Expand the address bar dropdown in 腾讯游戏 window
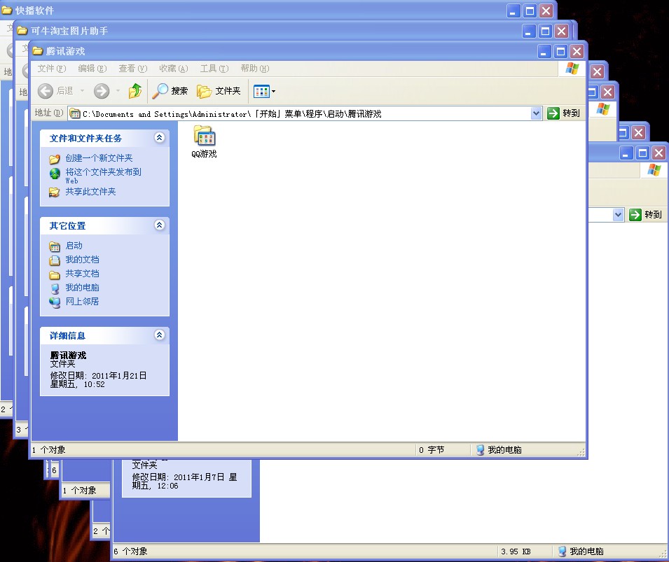 pos(537,113)
